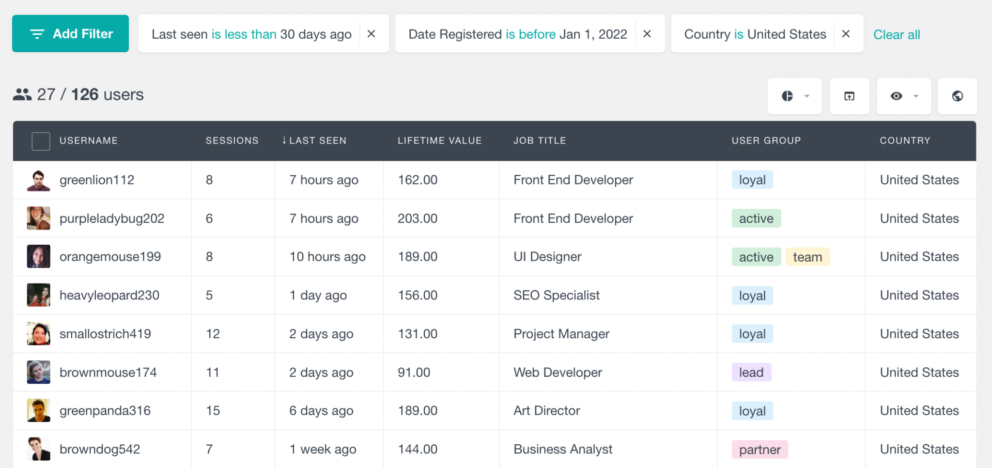Click the globe icon on the far right
This screenshot has height=468, width=992.
pyautogui.click(x=957, y=96)
